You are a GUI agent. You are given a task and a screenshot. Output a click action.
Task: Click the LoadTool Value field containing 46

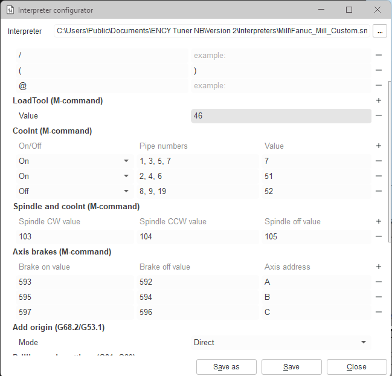click(280, 116)
